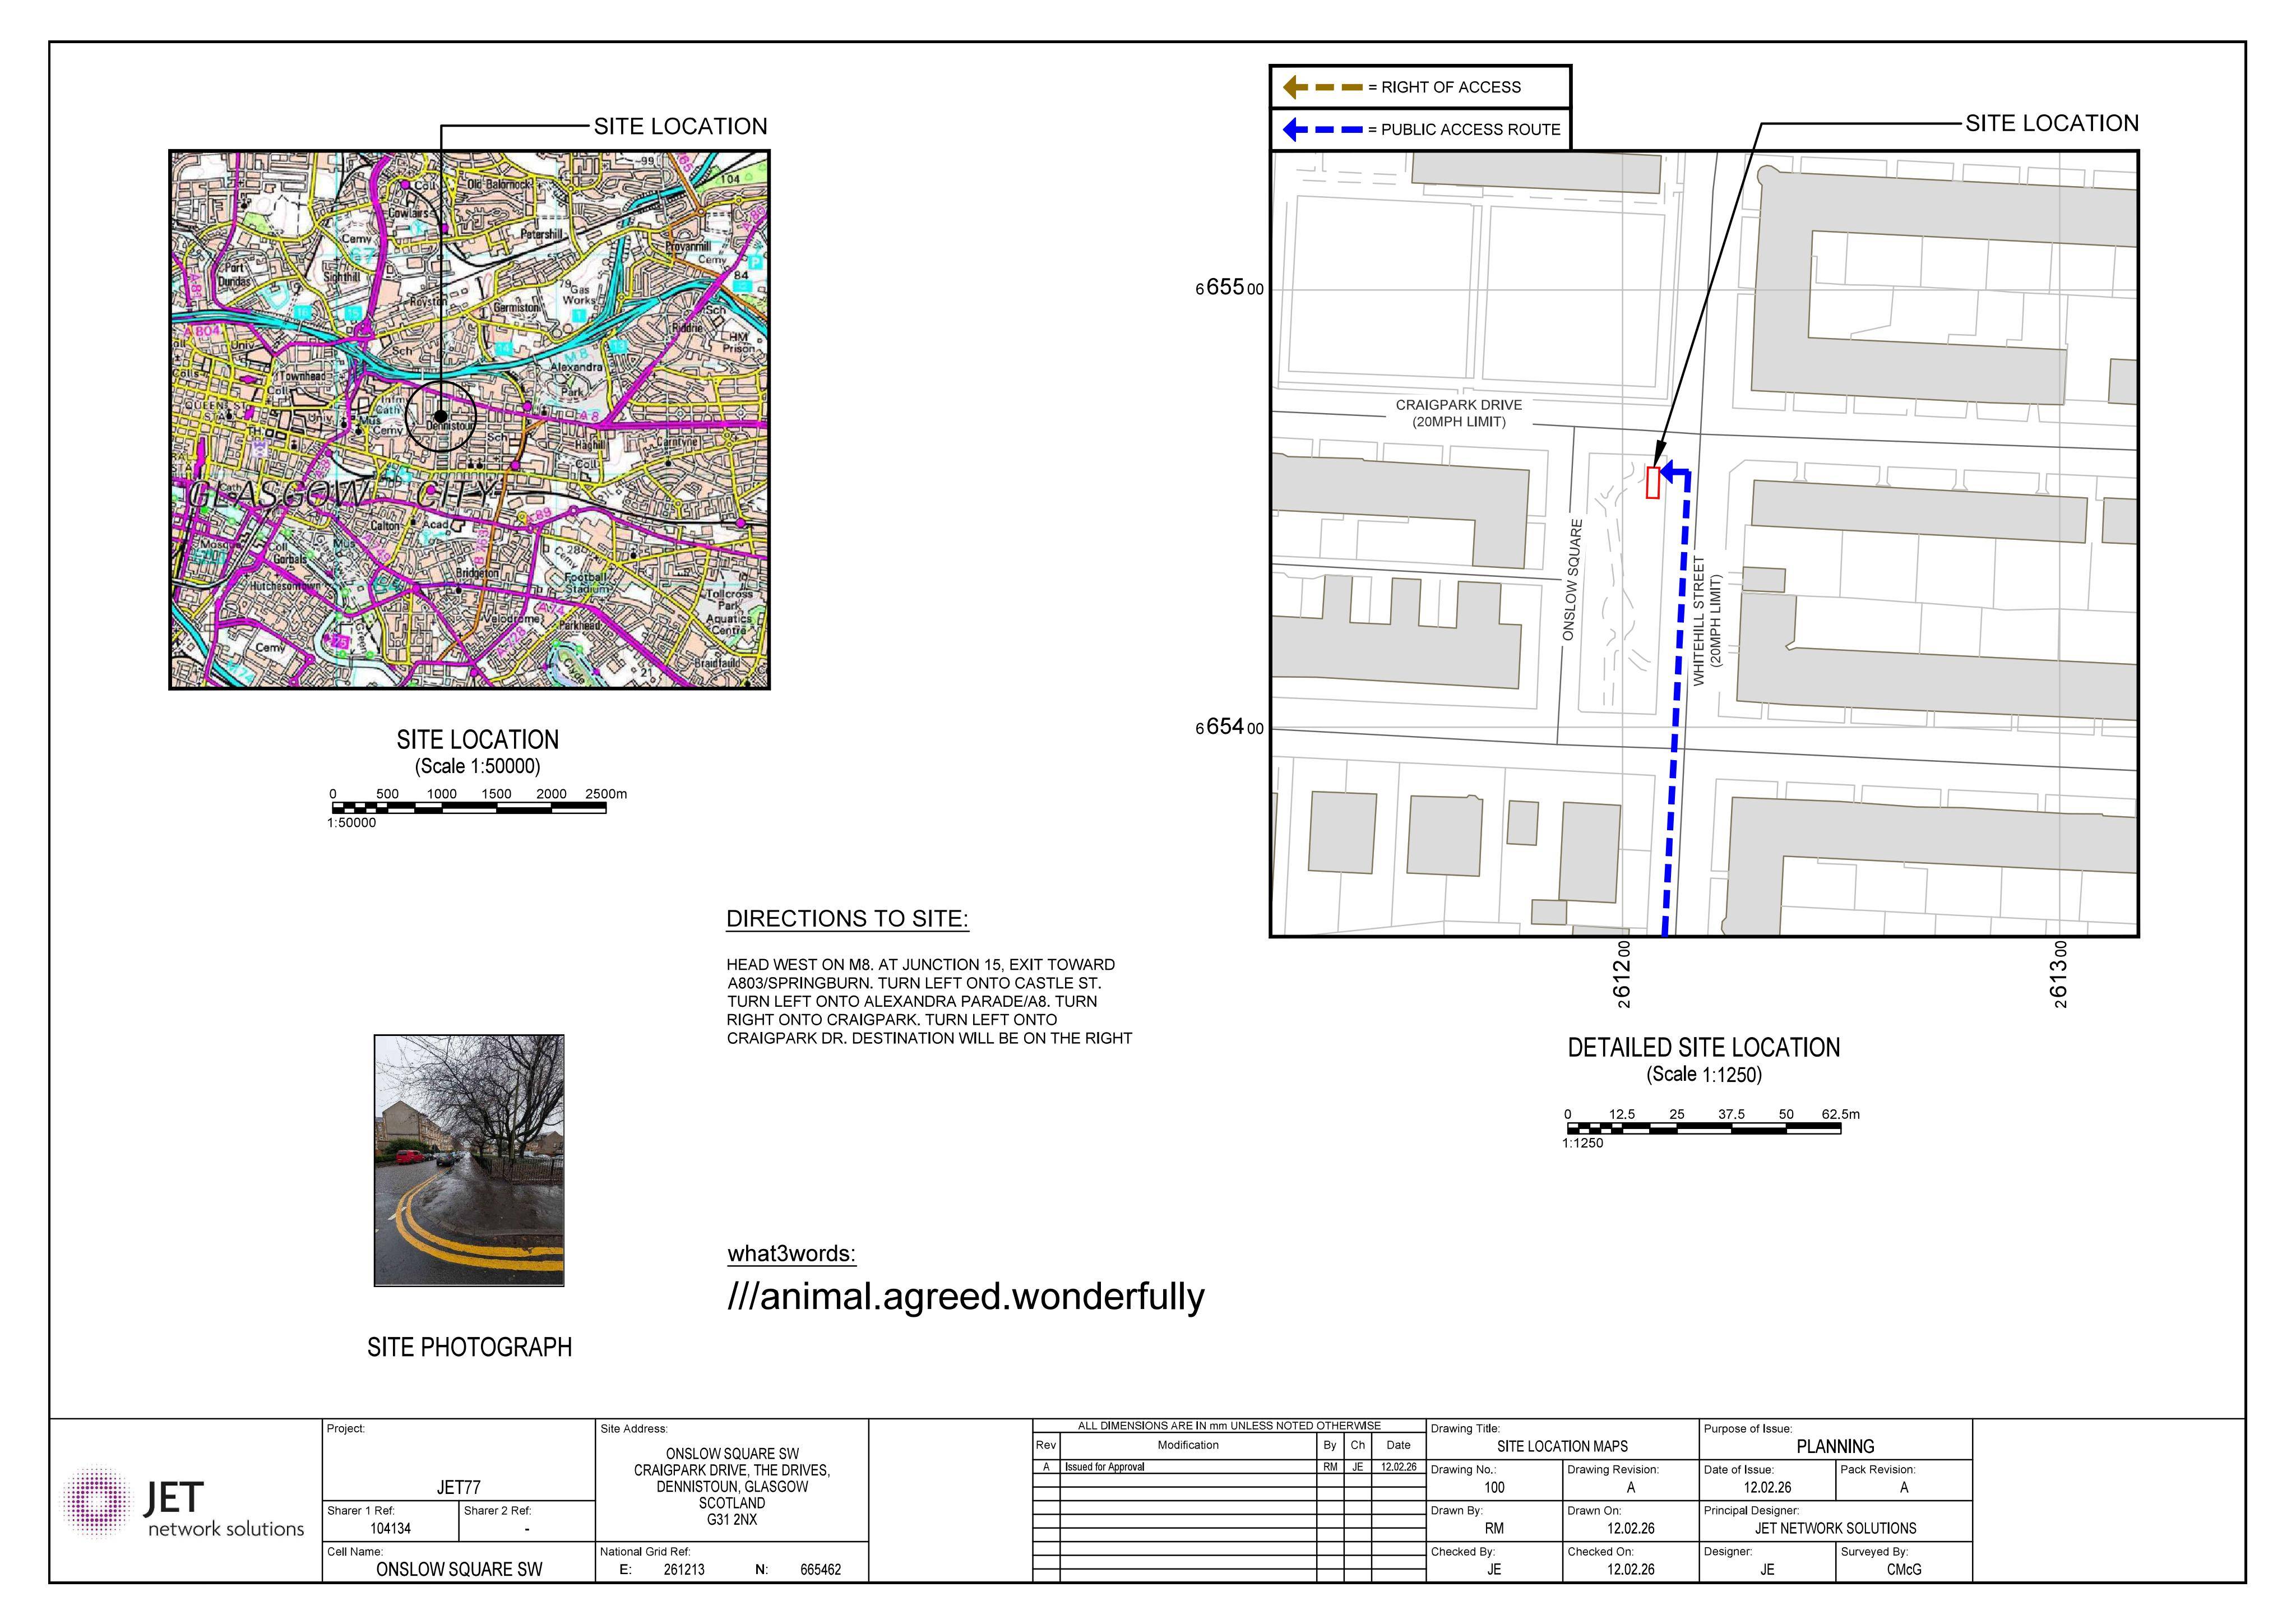The width and height of the screenshot is (2296, 1624).
Task: Click Sharer 1 Ref value 104134
Action: (x=391, y=1528)
